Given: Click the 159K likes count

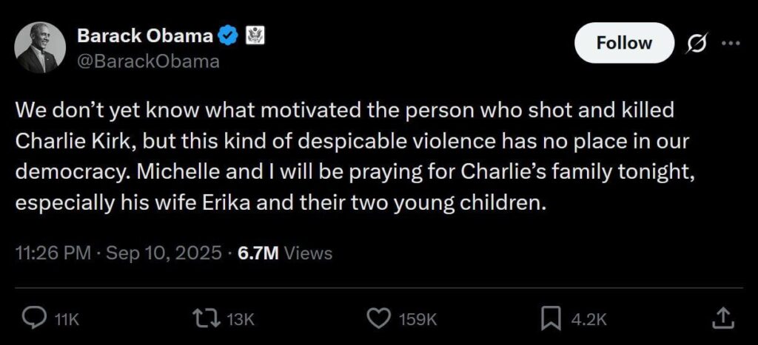Looking at the screenshot, I should tap(418, 319).
